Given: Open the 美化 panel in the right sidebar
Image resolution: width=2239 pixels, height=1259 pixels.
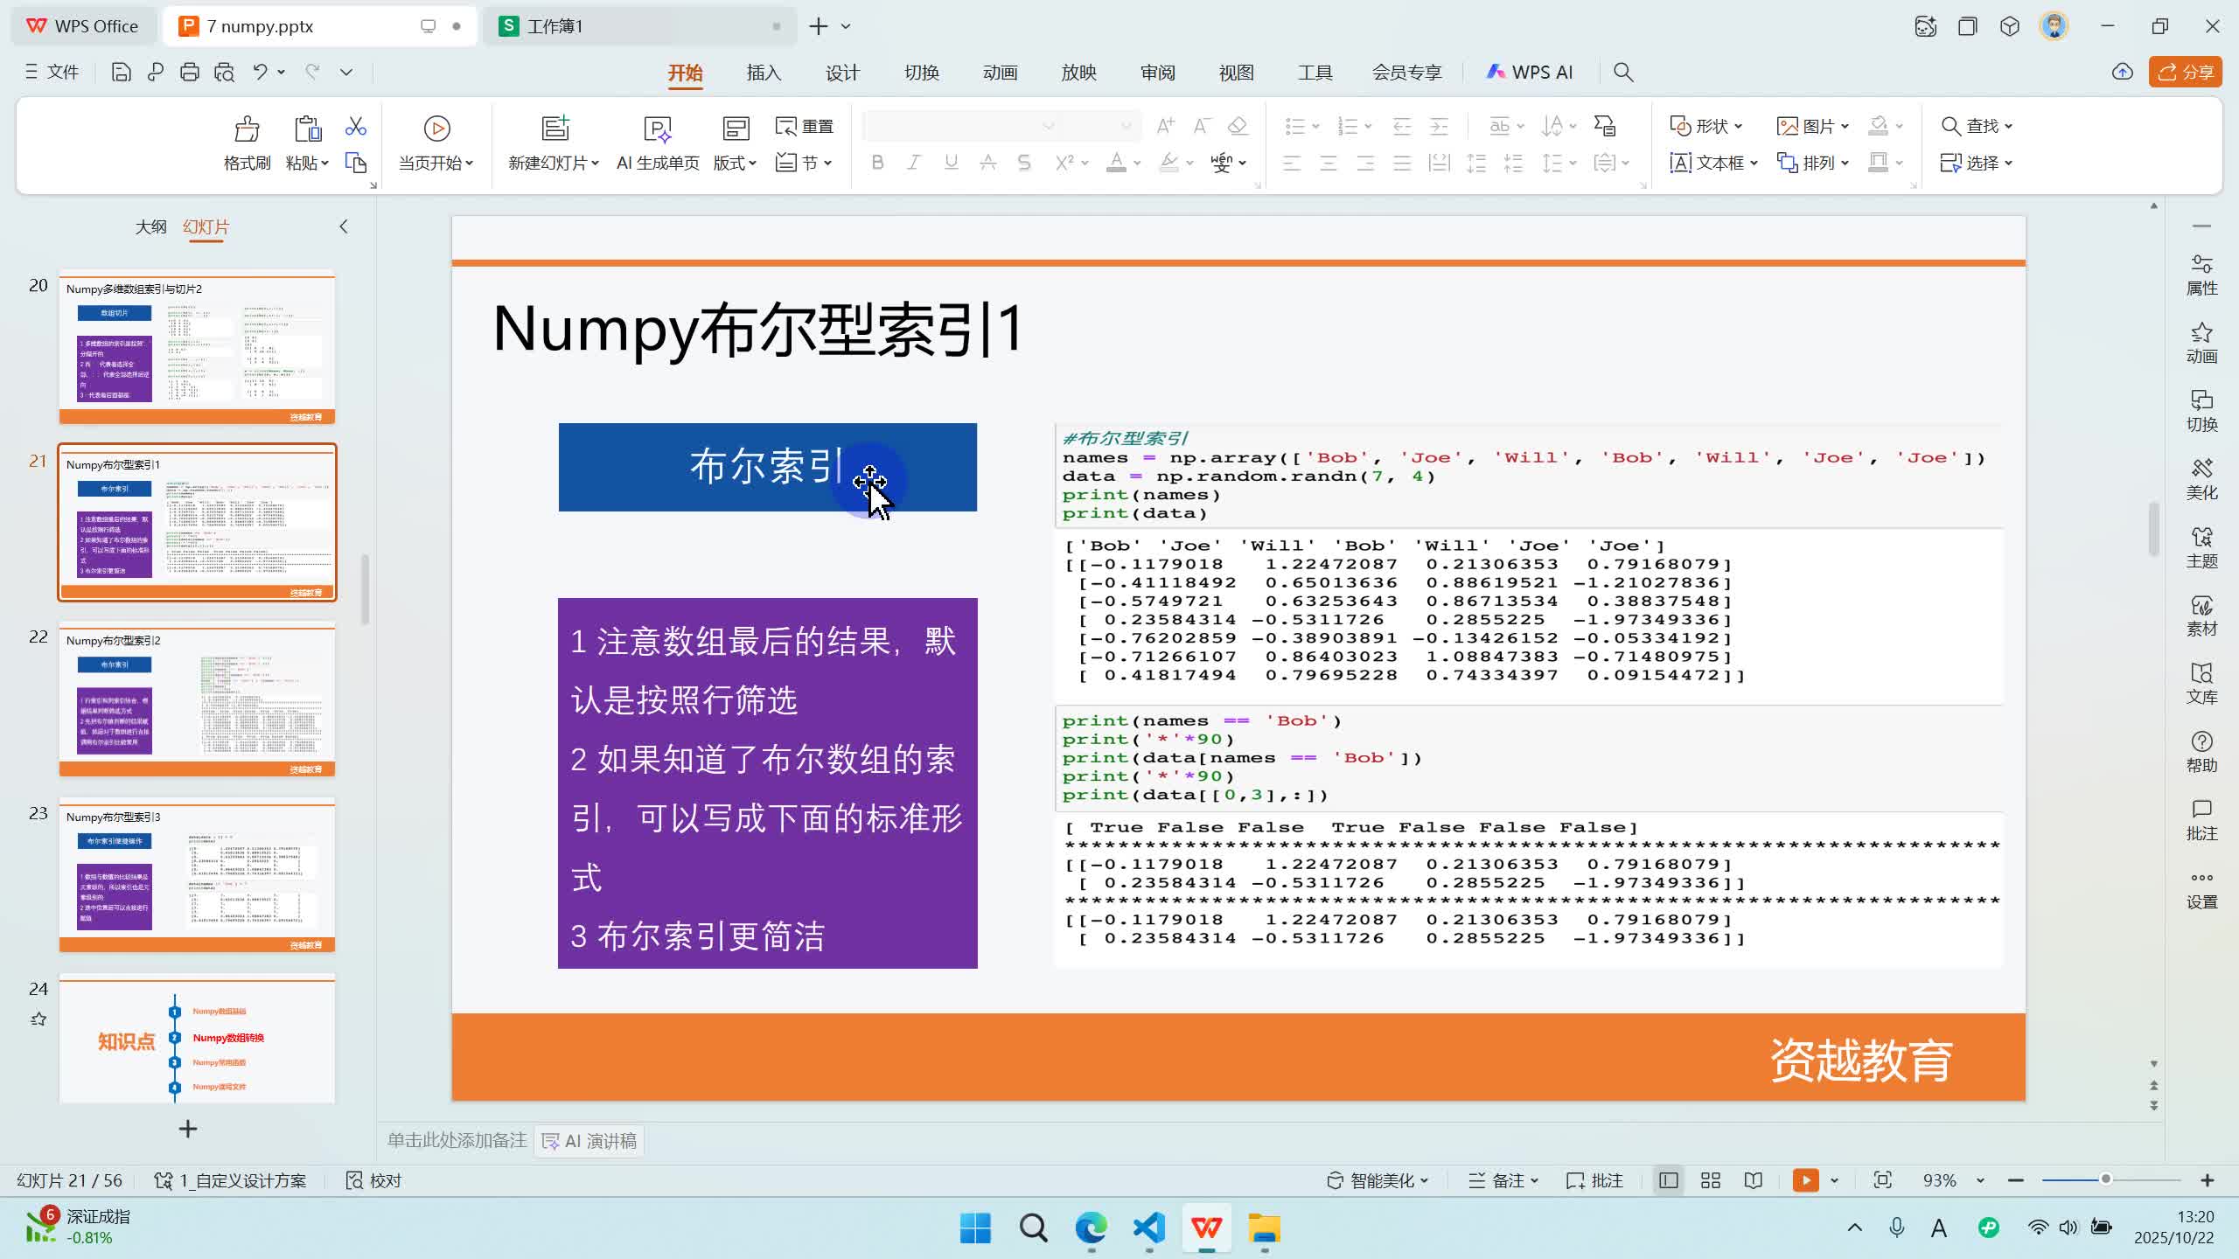Looking at the screenshot, I should [x=2201, y=479].
